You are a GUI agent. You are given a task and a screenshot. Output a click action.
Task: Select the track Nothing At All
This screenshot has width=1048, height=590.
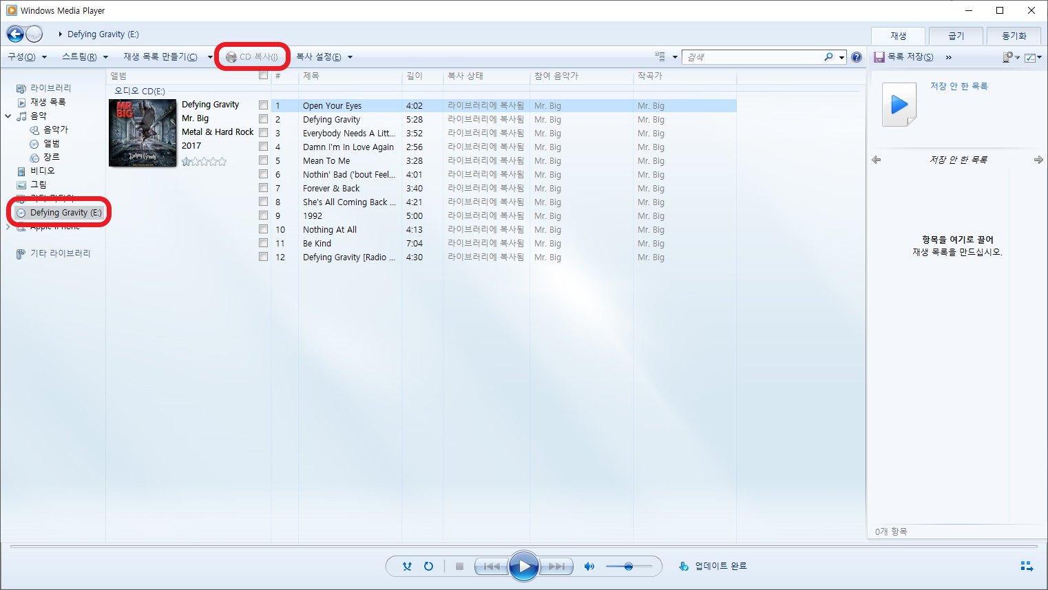[x=330, y=230]
